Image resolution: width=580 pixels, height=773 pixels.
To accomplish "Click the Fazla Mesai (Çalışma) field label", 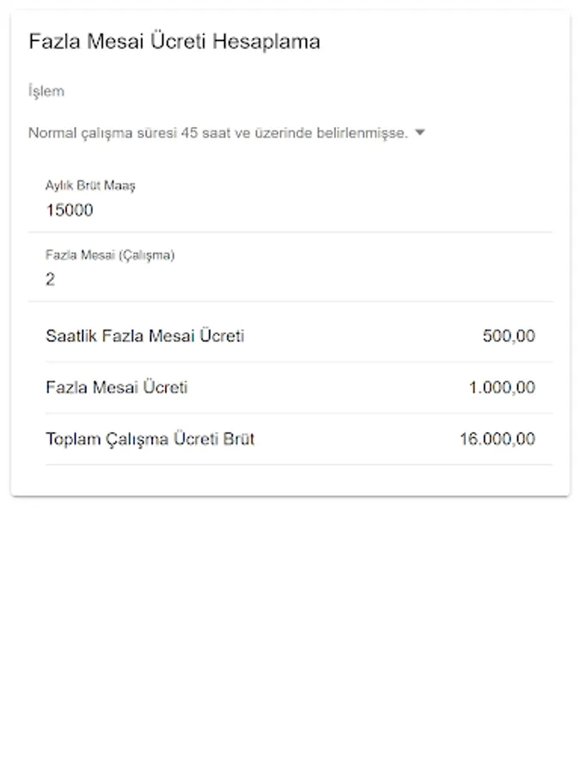I will 110,255.
